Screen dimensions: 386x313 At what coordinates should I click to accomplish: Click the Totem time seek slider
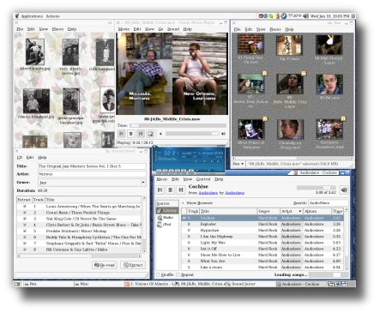178,125
